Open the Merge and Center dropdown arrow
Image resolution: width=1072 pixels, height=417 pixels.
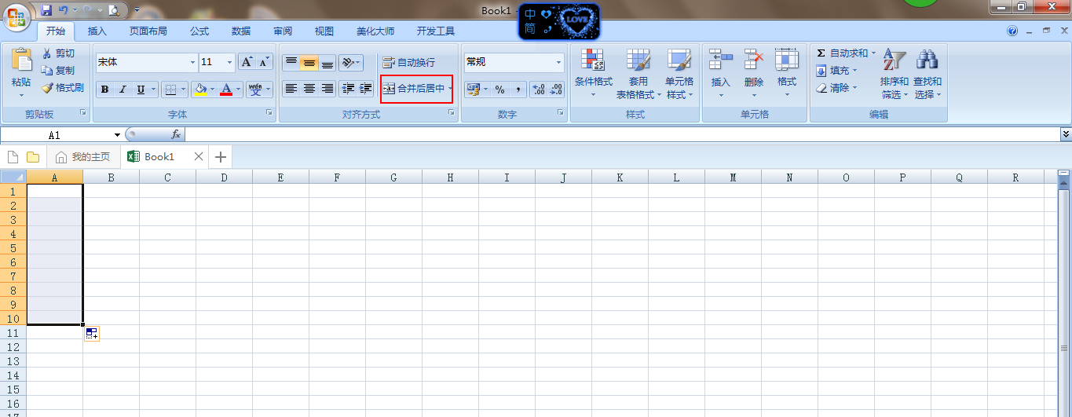[x=450, y=89]
